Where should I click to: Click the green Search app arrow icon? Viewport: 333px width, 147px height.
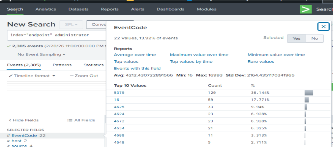click(x=306, y=9)
